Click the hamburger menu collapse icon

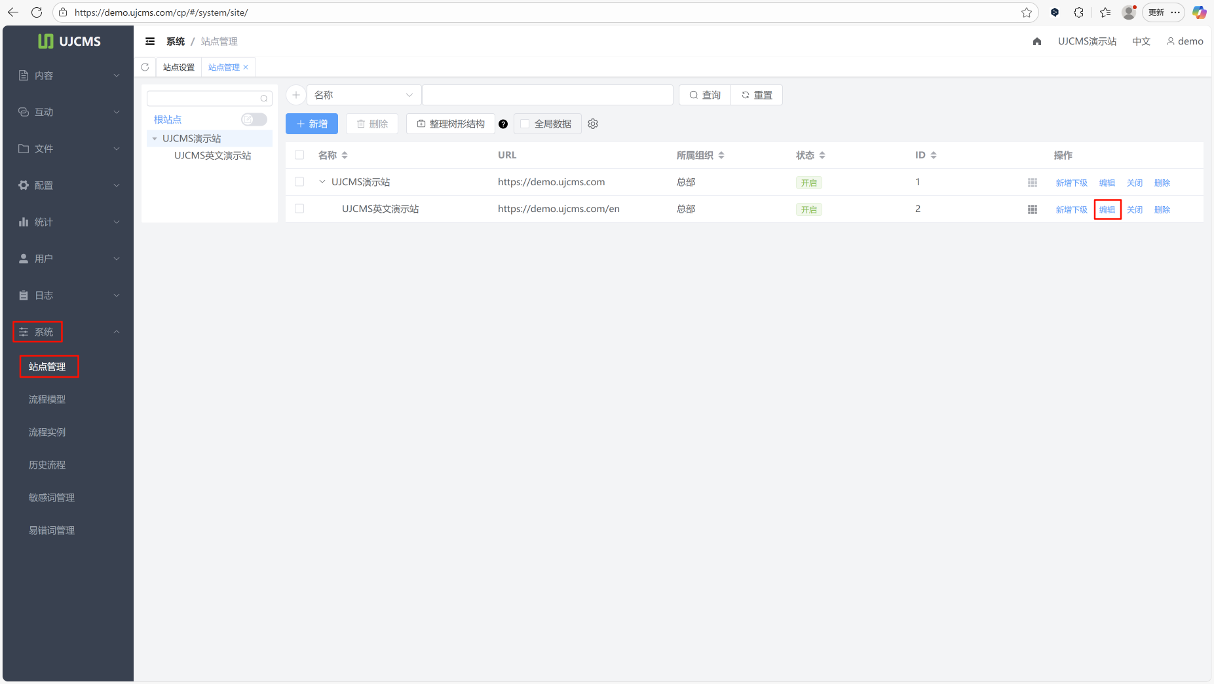pyautogui.click(x=150, y=41)
